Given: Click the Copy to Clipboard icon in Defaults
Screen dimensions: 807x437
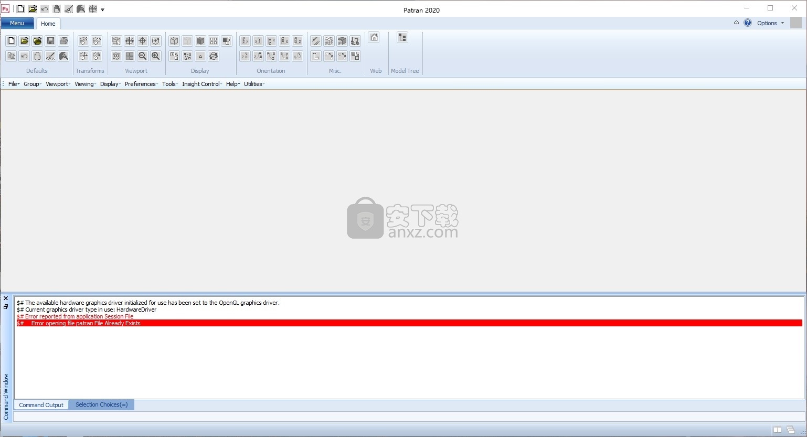Looking at the screenshot, I should tap(12, 56).
